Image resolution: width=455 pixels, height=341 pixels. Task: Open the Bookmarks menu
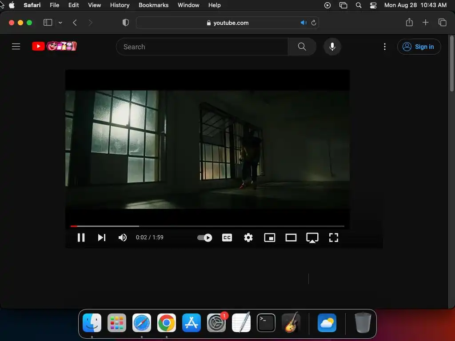tap(153, 5)
